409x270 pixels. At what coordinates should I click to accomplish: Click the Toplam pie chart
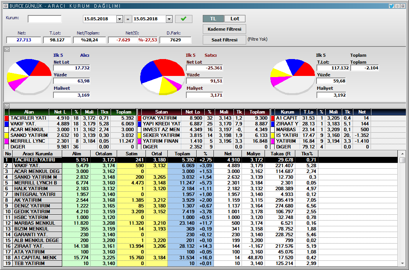(293, 76)
